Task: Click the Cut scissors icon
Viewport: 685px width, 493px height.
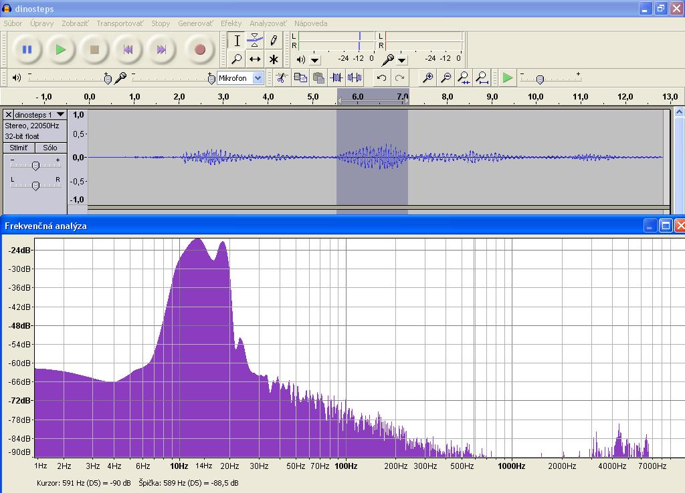Action: click(x=282, y=78)
